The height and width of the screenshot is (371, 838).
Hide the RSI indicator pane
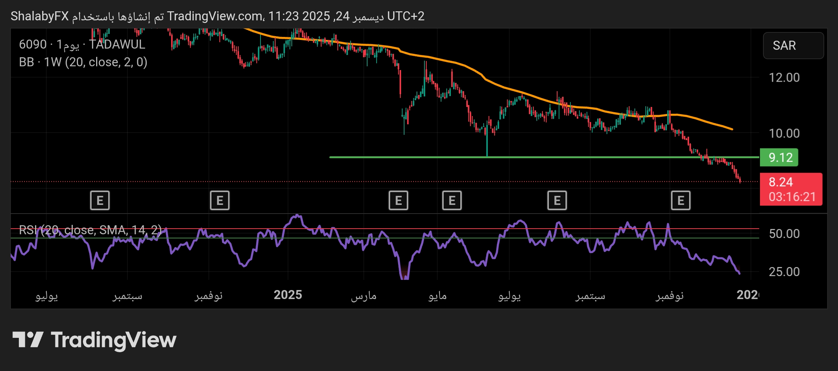coord(90,229)
